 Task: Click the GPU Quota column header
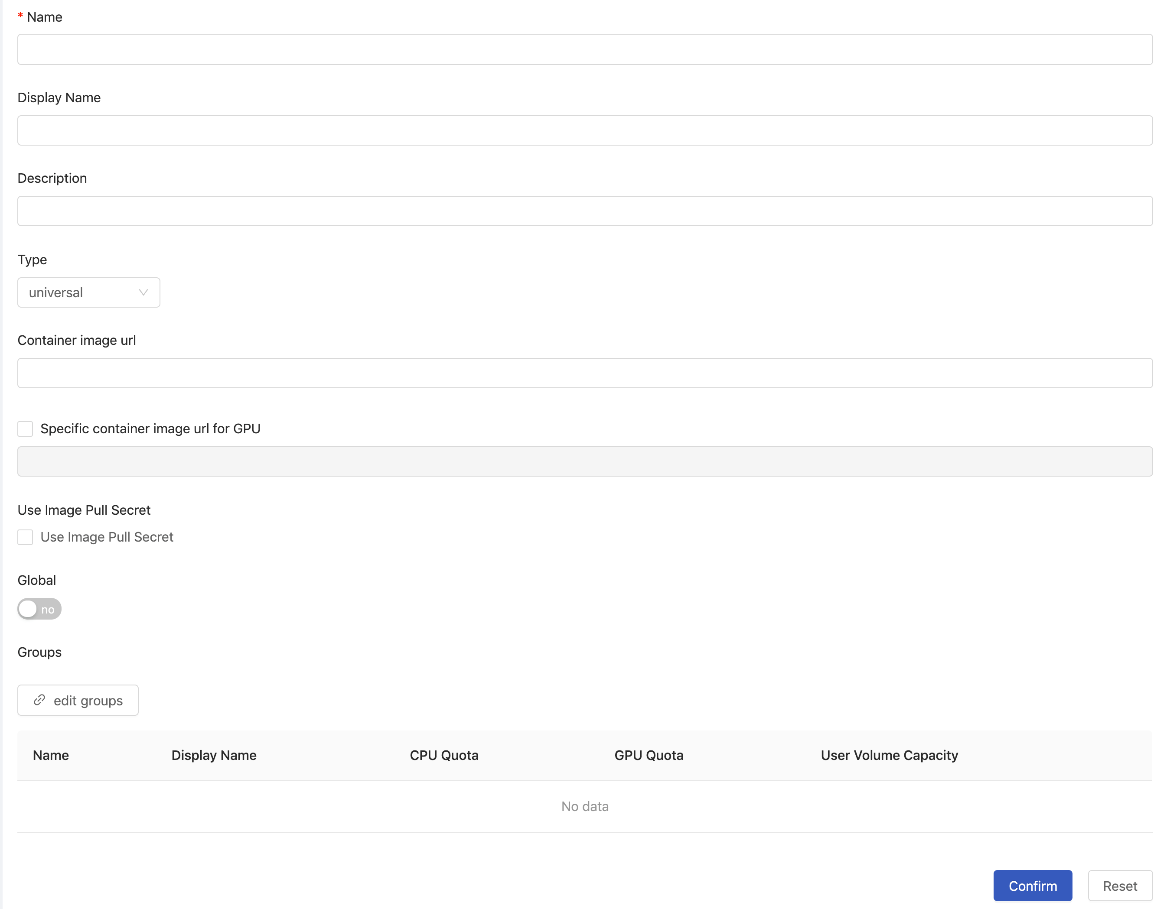(x=649, y=755)
